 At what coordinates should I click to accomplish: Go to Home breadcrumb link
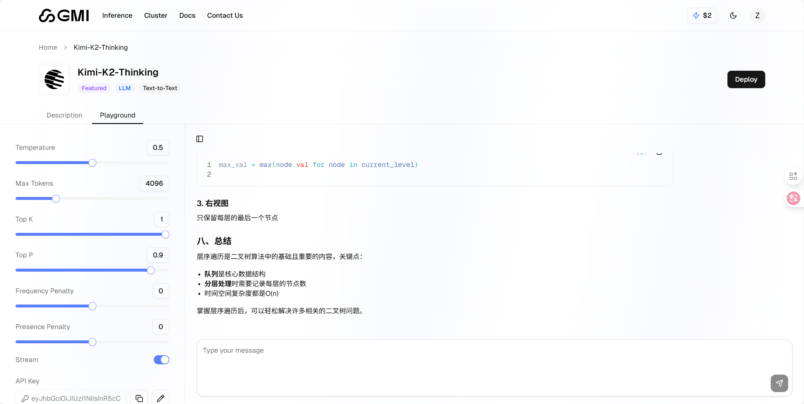click(x=48, y=47)
